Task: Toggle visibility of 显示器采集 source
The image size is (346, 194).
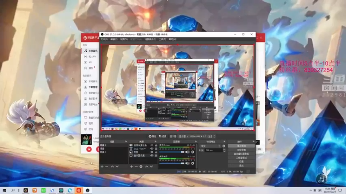Action: point(152,156)
